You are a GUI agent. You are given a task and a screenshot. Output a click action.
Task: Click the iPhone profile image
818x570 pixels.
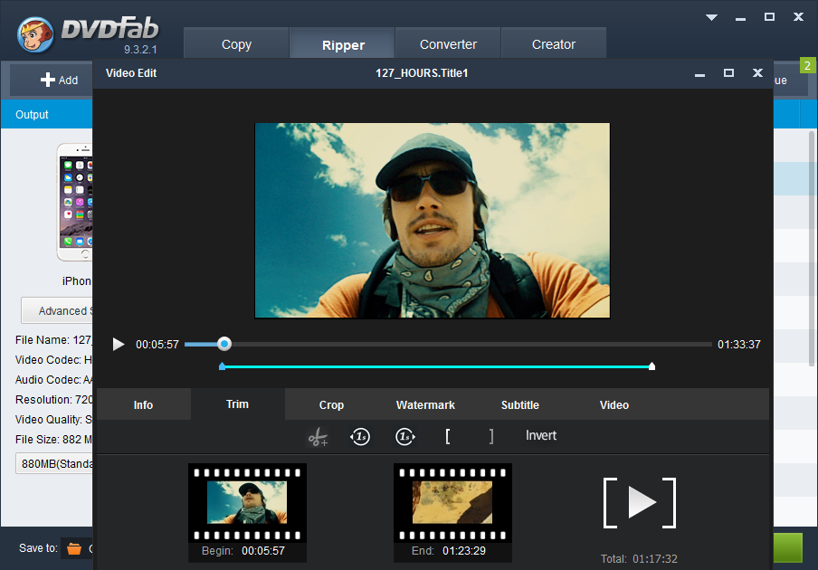pyautogui.click(x=74, y=202)
